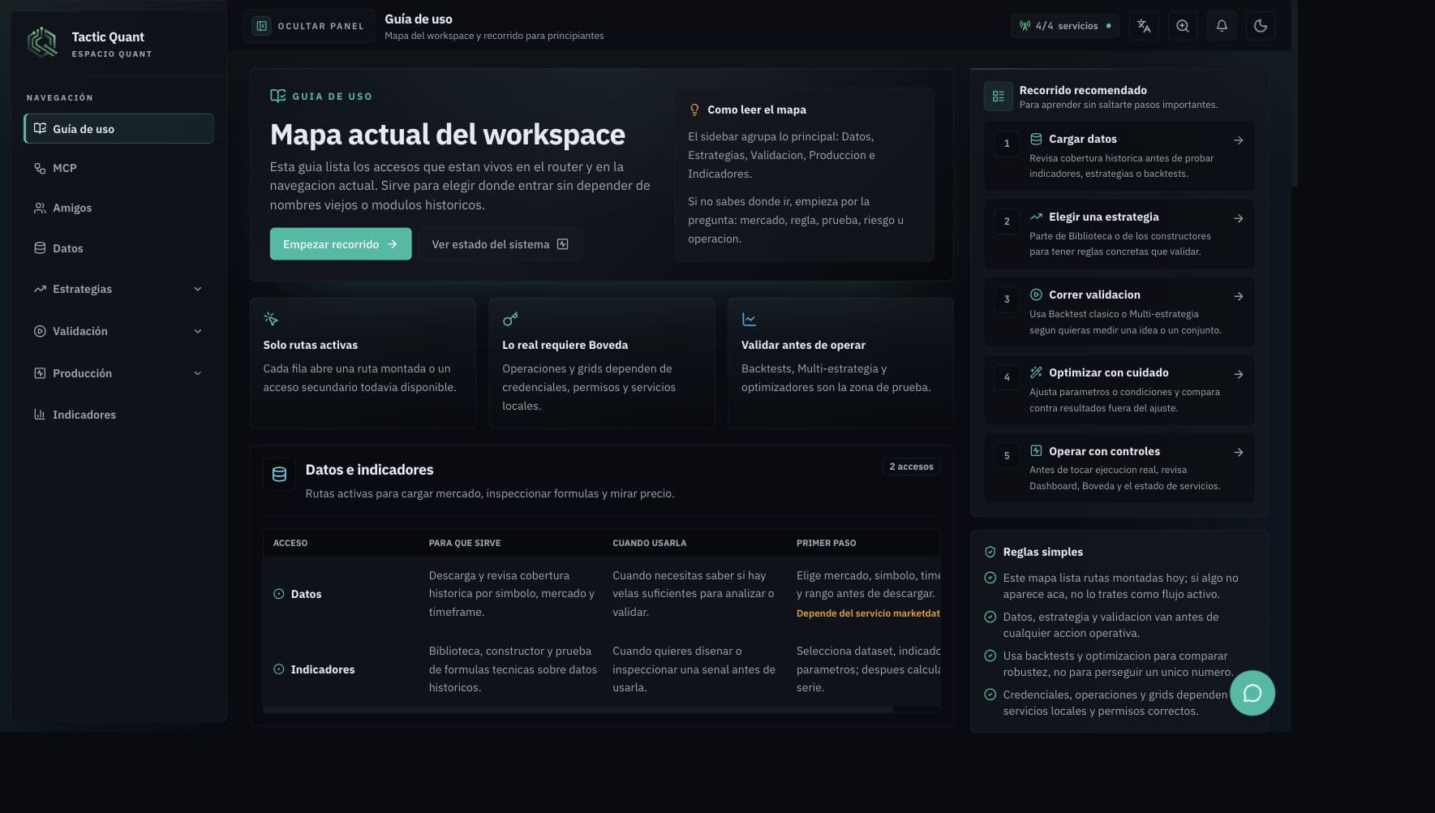Click the chart icon Validar antes de operar
1435x813 pixels.
coord(750,320)
